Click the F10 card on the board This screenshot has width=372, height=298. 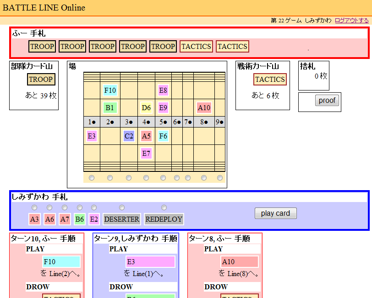pyautogui.click(x=110, y=90)
